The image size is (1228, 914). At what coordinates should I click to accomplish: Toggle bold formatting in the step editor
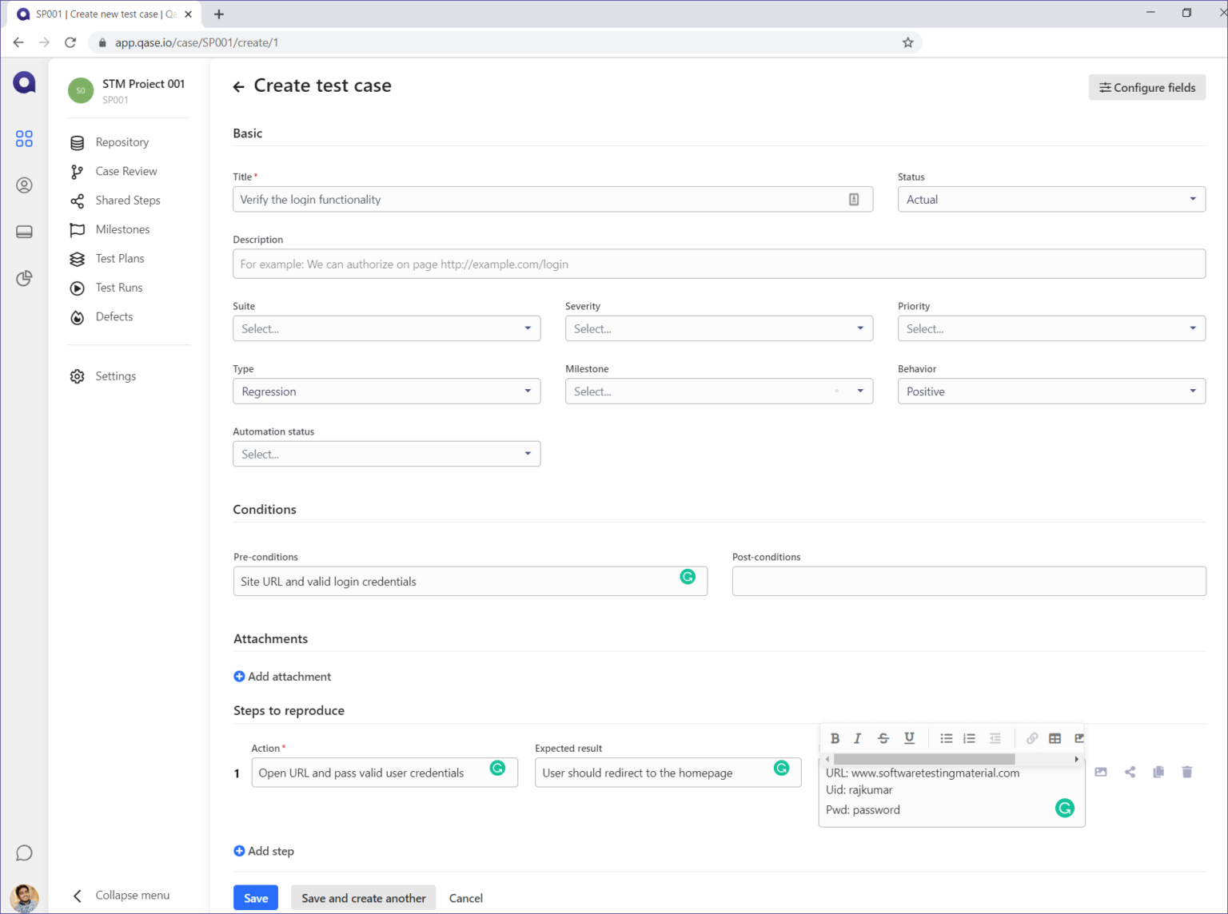click(x=835, y=738)
